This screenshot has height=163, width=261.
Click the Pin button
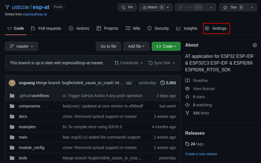point(127,7)
